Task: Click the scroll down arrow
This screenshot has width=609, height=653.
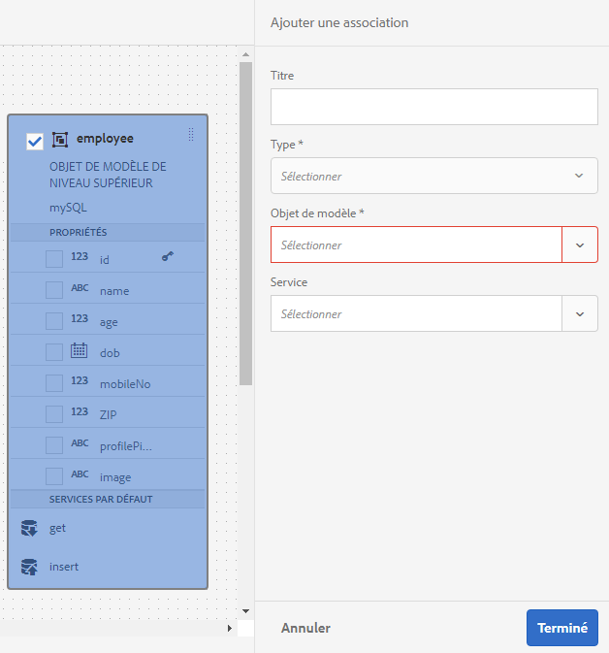Action: (x=246, y=611)
